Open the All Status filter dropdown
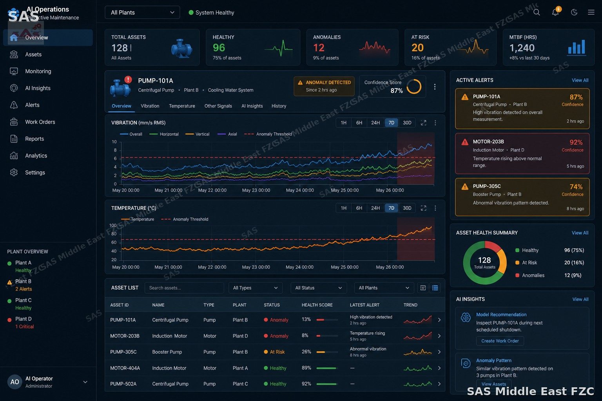 319,288
